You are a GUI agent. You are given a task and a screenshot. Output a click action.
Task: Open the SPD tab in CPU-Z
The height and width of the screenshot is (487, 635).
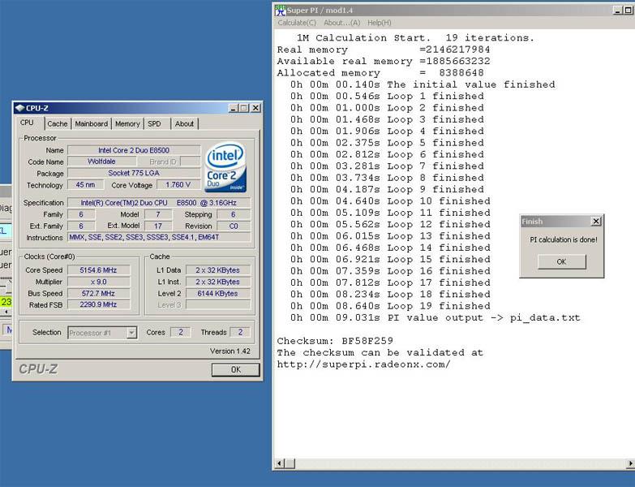(154, 123)
